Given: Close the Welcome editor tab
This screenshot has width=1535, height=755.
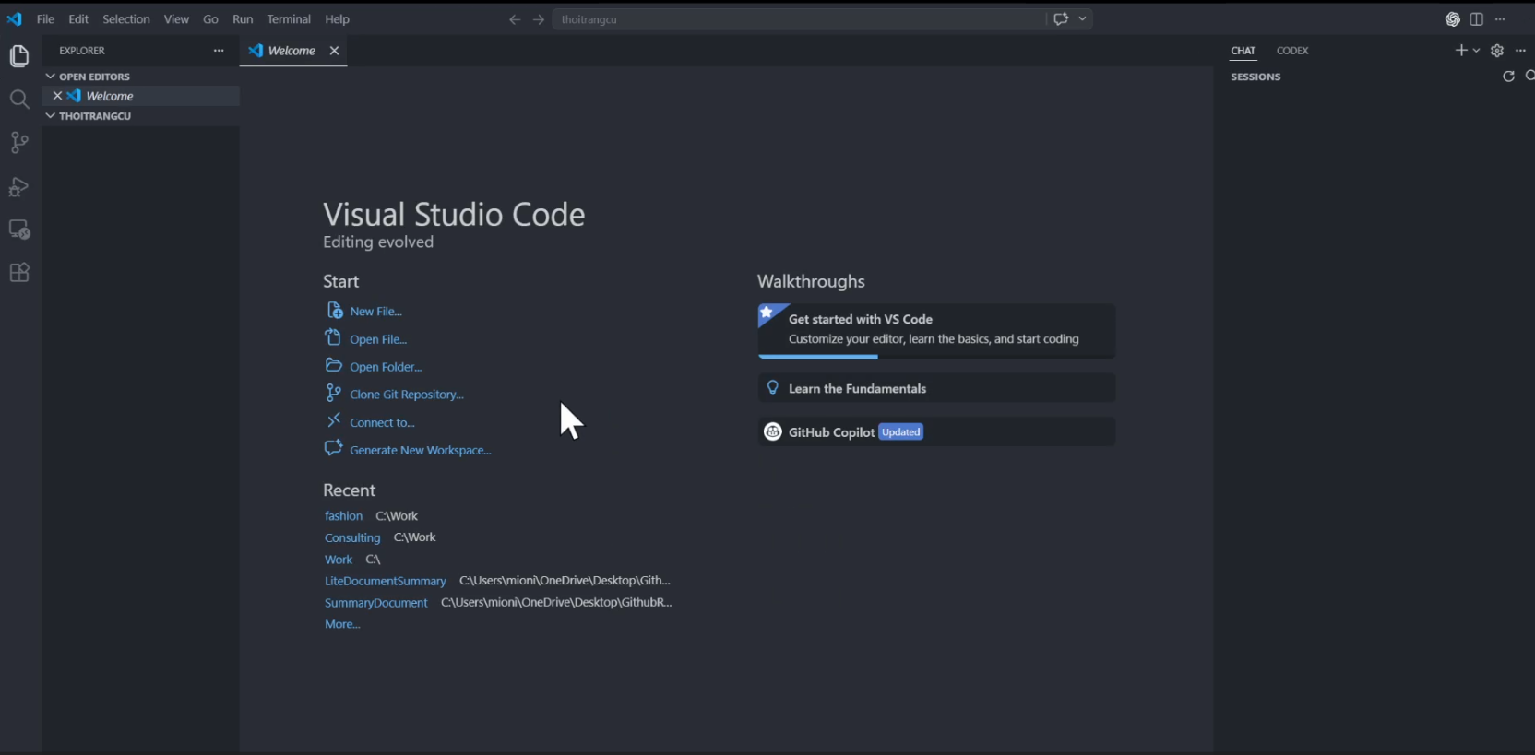Looking at the screenshot, I should (335, 51).
